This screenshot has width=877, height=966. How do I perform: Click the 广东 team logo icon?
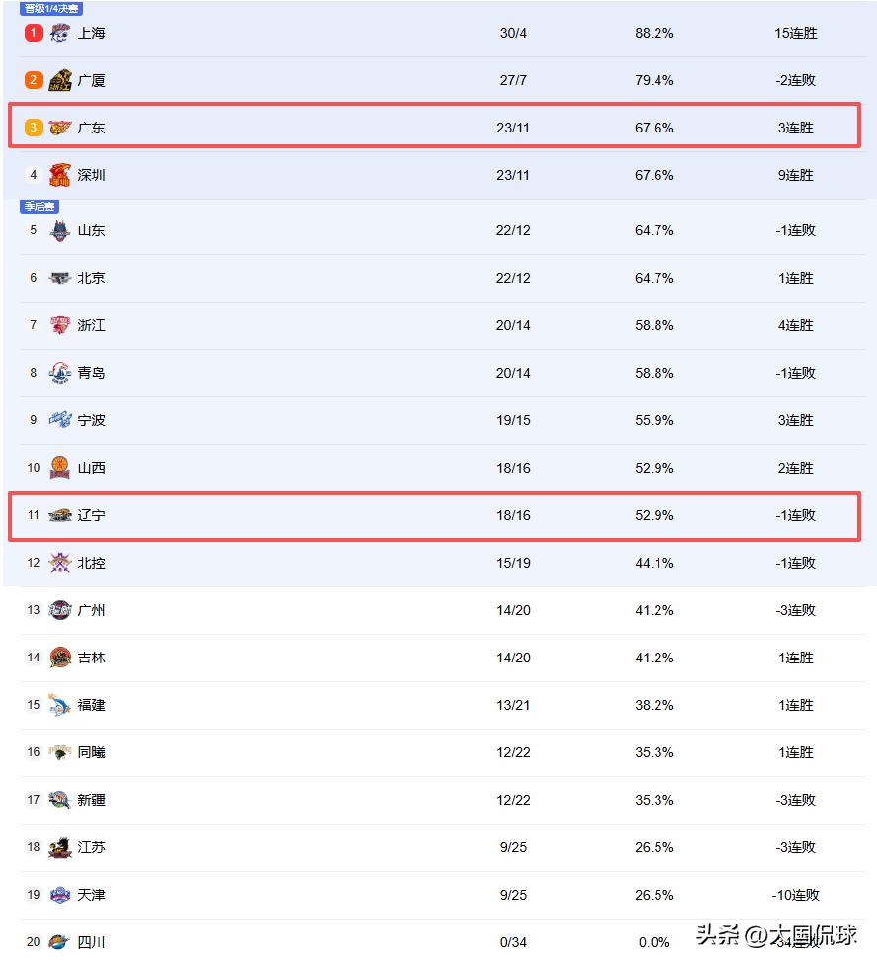pyautogui.click(x=59, y=128)
